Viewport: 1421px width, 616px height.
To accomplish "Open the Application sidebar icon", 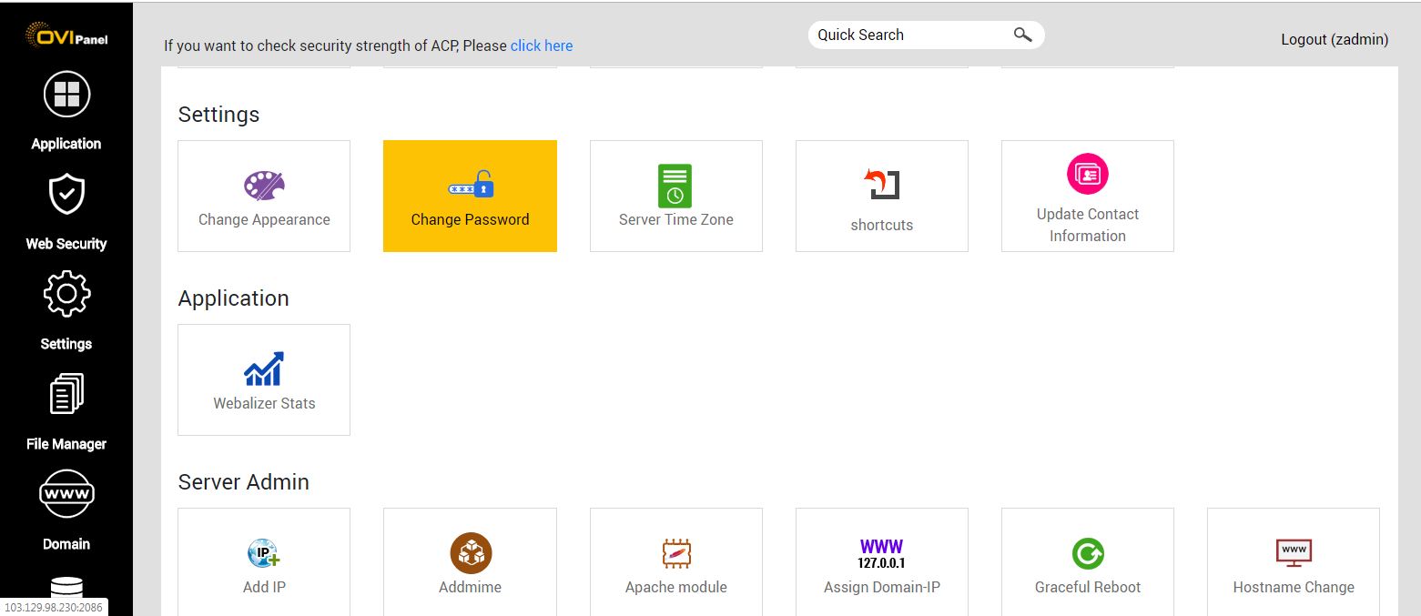I will 66,95.
